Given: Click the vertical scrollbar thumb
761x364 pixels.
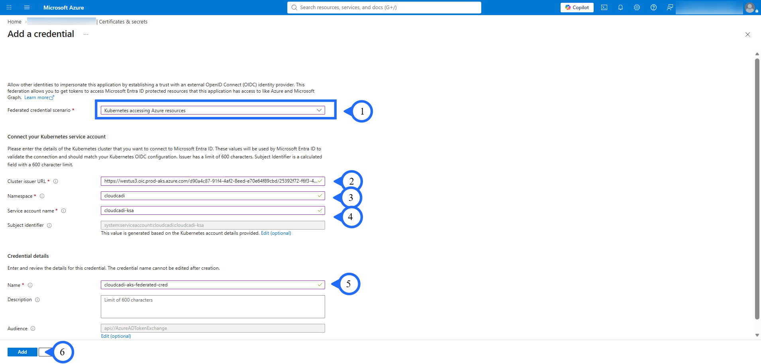Looking at the screenshot, I should (x=757, y=189).
